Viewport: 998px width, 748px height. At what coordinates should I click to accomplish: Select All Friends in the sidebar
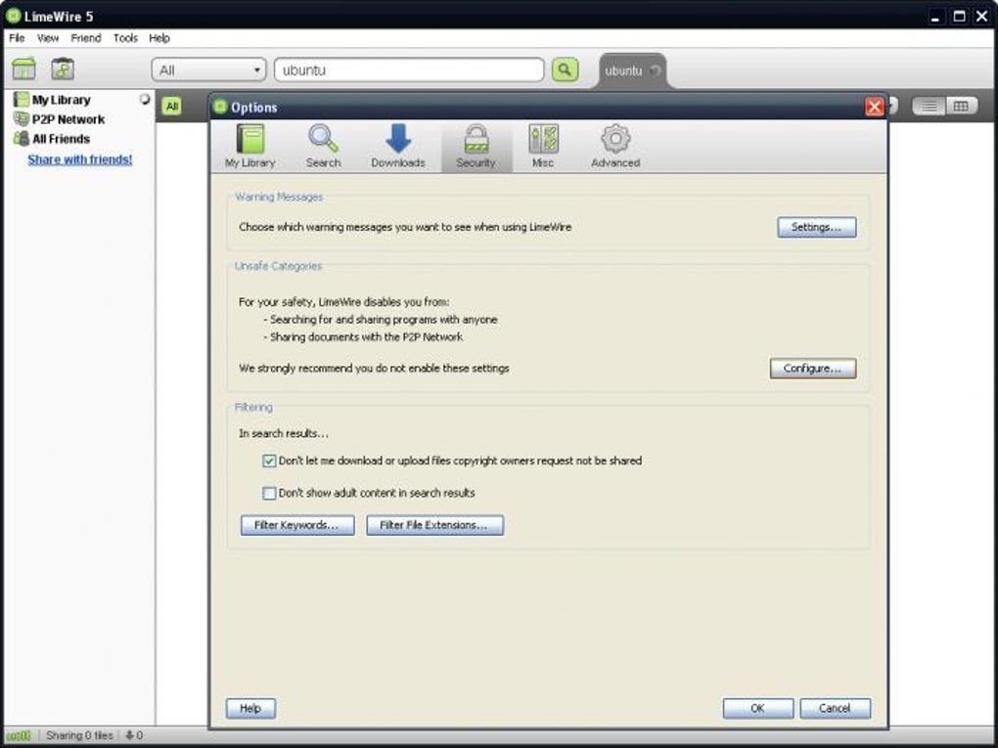(61, 139)
